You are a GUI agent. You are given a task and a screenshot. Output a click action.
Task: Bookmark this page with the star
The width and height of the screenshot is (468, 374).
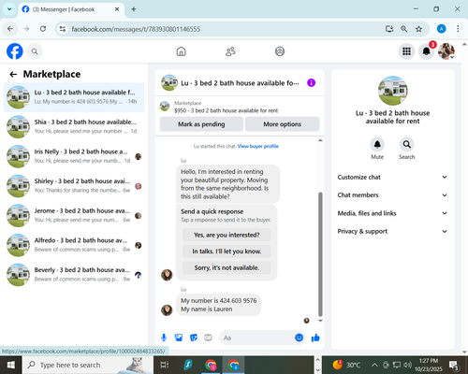(418, 29)
